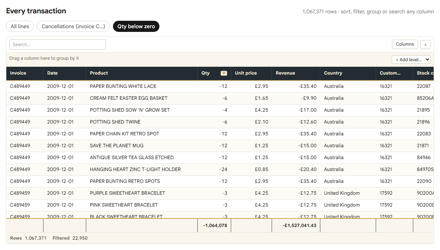Open the Columns chooser button

pos(405,44)
